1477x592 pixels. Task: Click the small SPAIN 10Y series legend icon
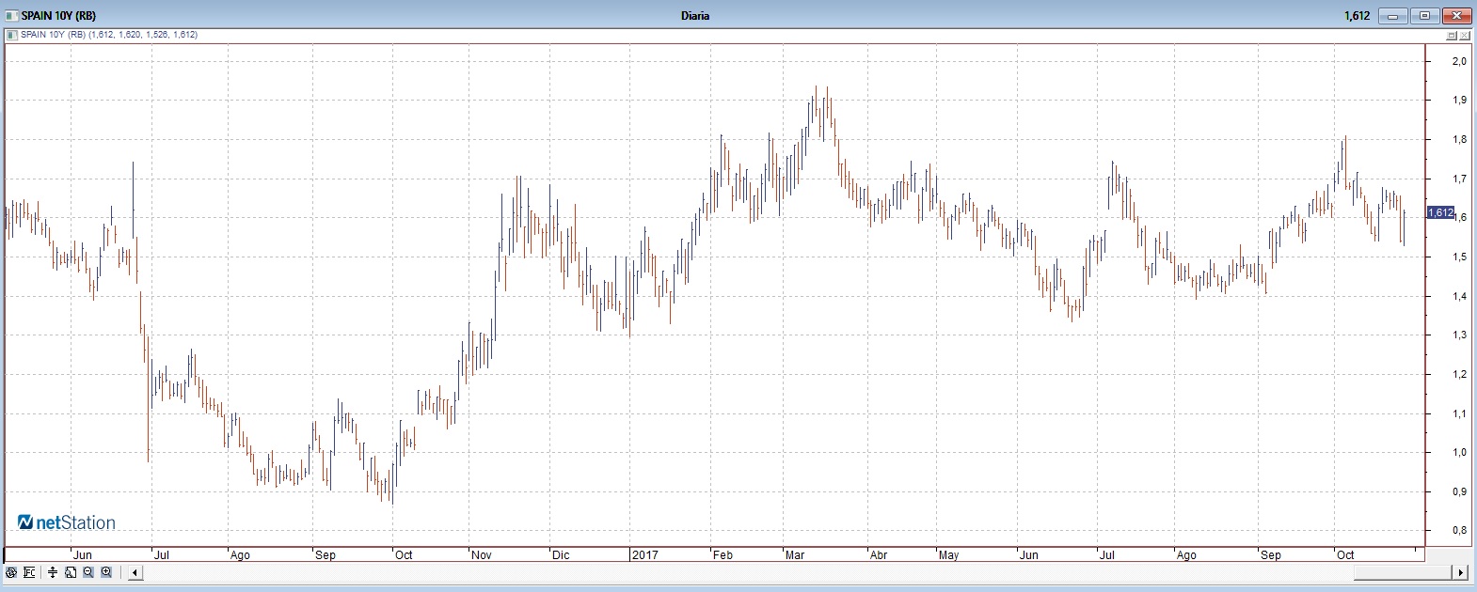(11, 35)
